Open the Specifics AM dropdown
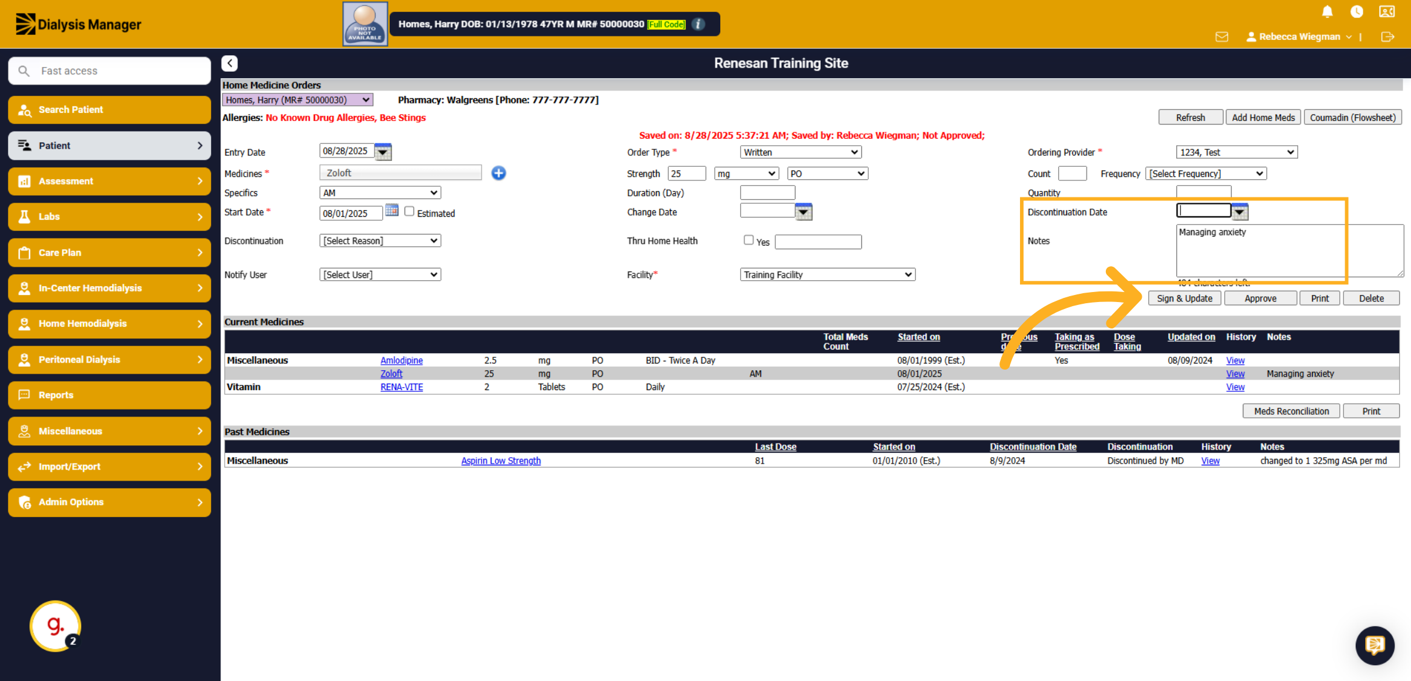 pyautogui.click(x=380, y=193)
